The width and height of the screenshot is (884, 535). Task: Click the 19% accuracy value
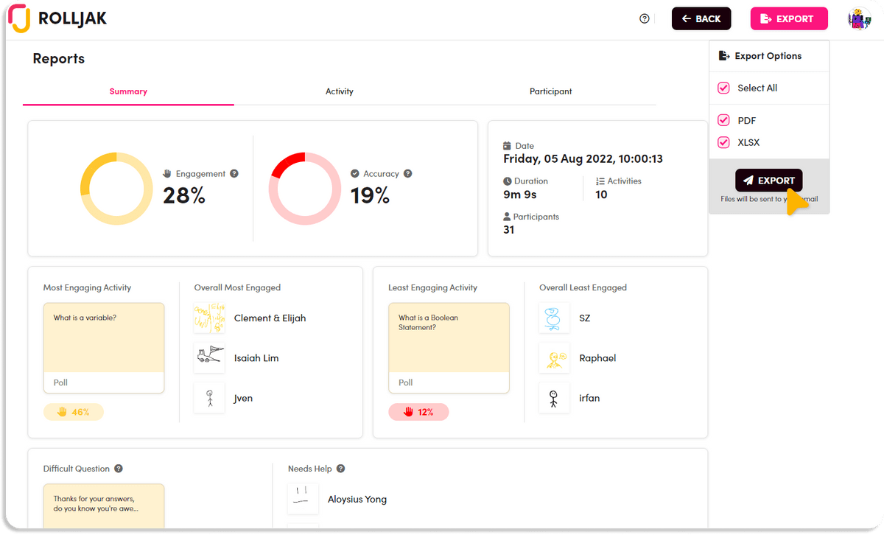[371, 195]
